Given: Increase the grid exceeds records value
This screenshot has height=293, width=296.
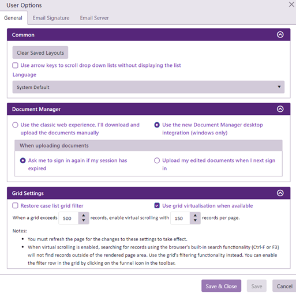Looking at the screenshot, I should pyautogui.click(x=84, y=216).
